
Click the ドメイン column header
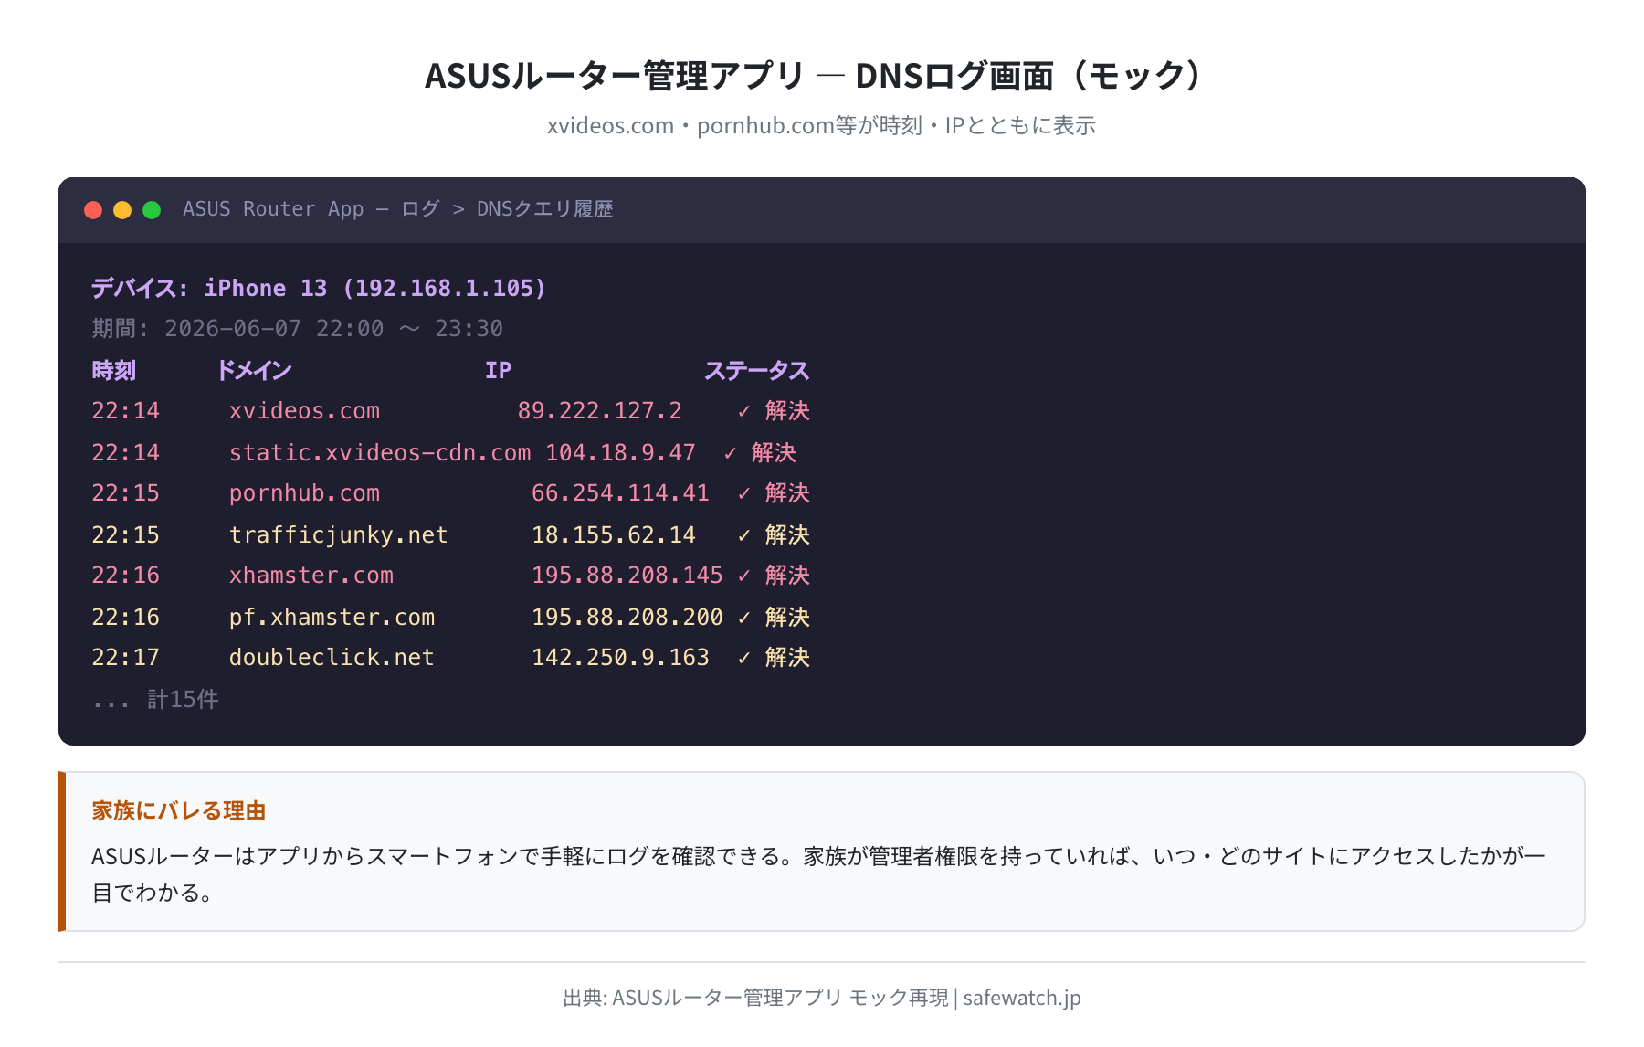pos(254,370)
